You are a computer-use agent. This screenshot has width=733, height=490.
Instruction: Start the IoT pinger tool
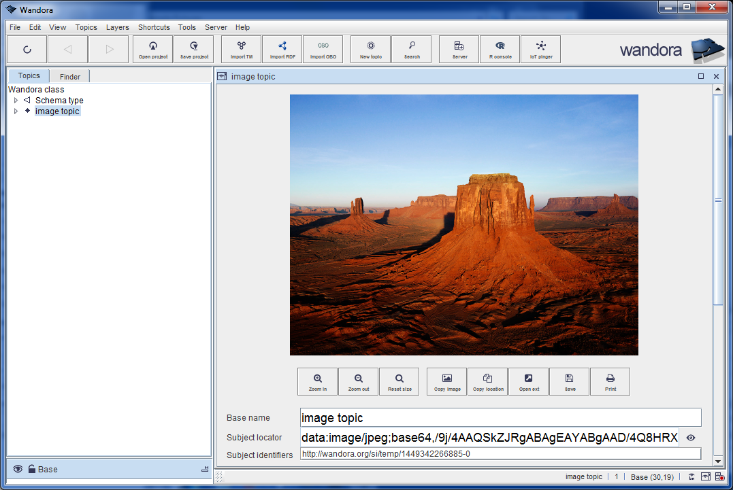[x=540, y=49]
